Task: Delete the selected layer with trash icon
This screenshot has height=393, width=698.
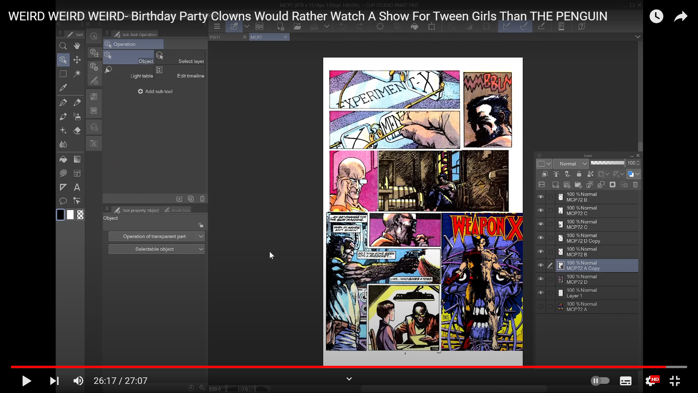Action: (635, 185)
